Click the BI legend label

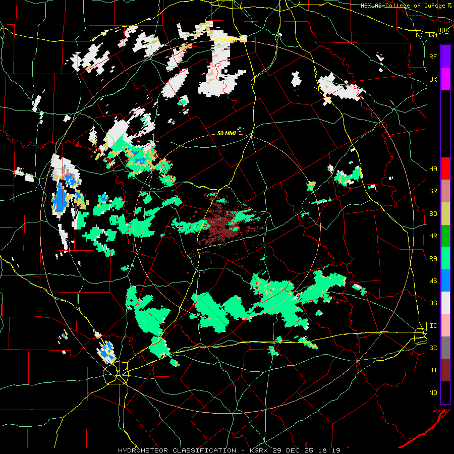(433, 370)
